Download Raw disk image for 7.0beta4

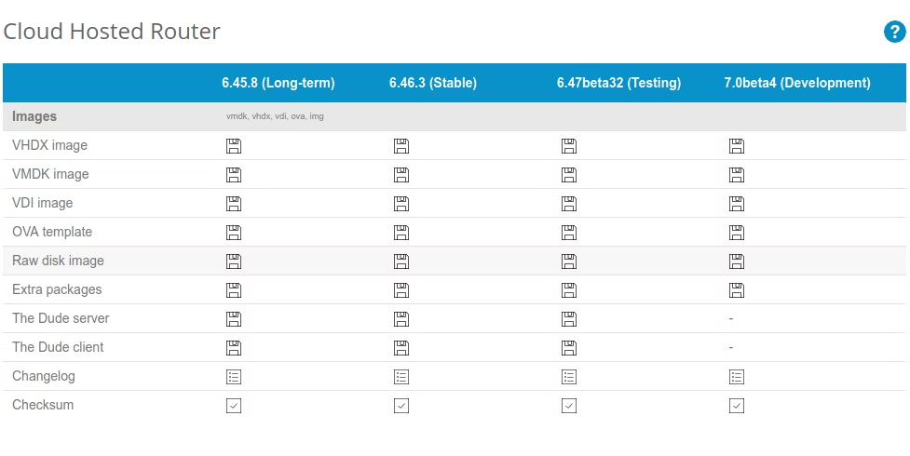(737, 262)
